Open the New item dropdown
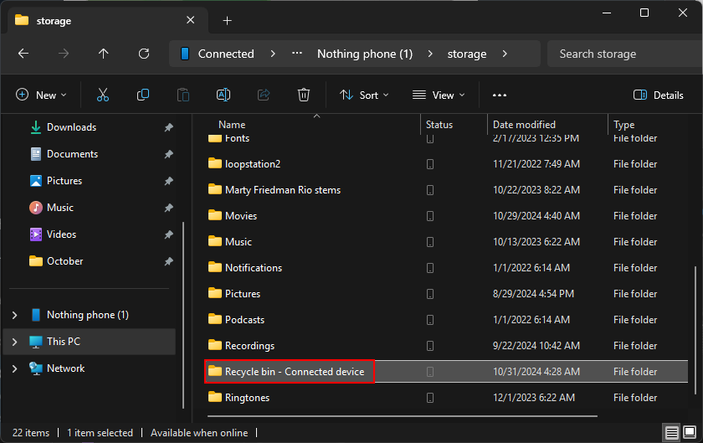Image resolution: width=703 pixels, height=443 pixels. click(x=41, y=95)
